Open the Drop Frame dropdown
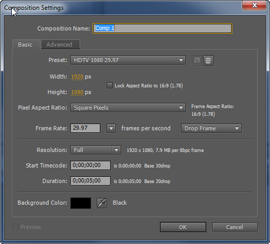Viewport: 270px width, 244px height. [211, 128]
